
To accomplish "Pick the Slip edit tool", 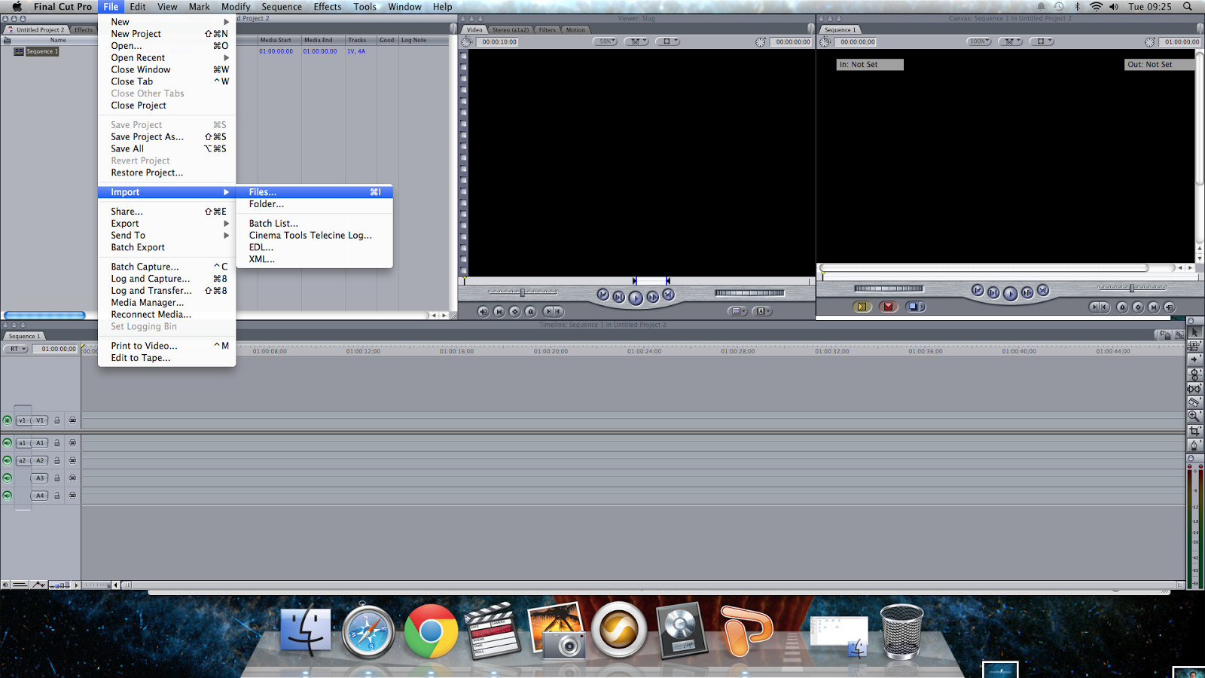I will pyautogui.click(x=1194, y=389).
